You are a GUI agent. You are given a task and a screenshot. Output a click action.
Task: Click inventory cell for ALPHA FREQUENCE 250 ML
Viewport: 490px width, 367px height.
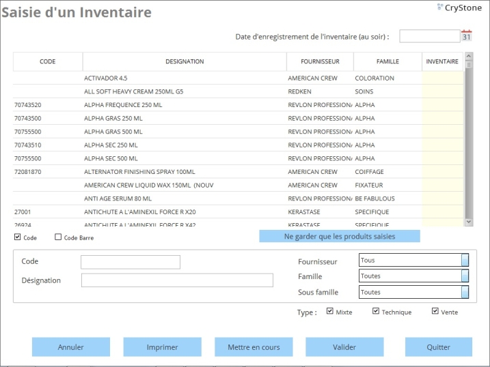442,105
